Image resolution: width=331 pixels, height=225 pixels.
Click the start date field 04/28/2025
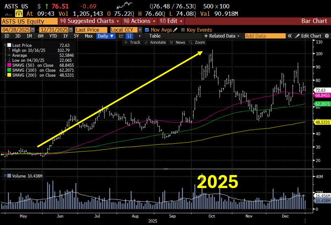pyautogui.click(x=16, y=30)
